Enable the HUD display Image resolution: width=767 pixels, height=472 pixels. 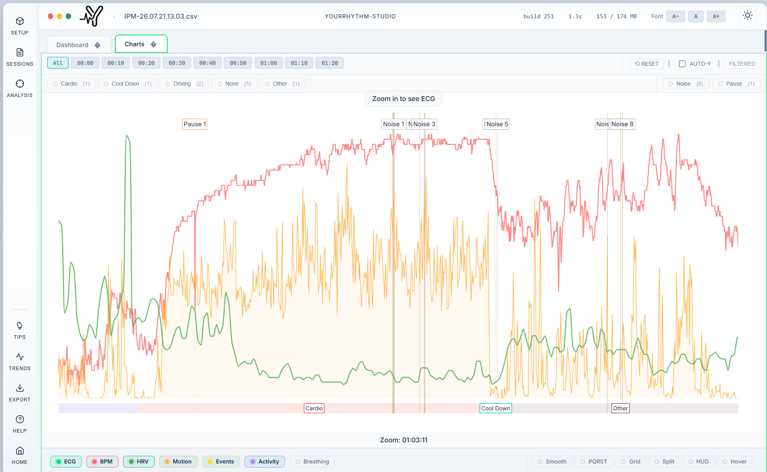698,461
